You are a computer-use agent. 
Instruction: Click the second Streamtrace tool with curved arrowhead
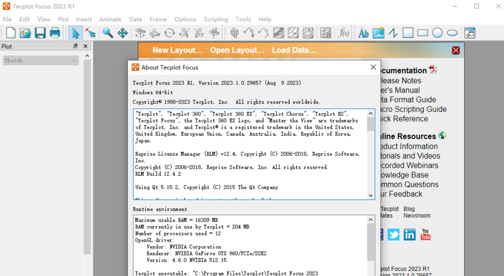click(x=264, y=33)
